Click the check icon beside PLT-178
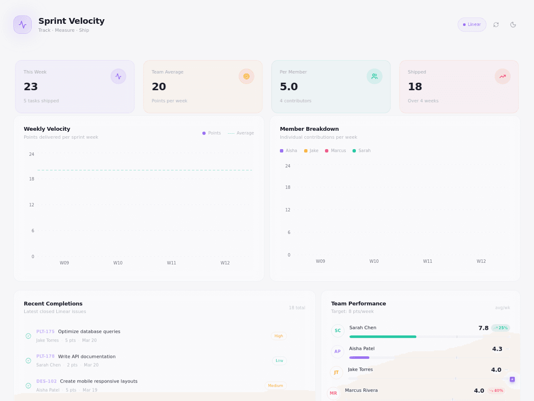The width and height of the screenshot is (534, 401). [x=28, y=360]
